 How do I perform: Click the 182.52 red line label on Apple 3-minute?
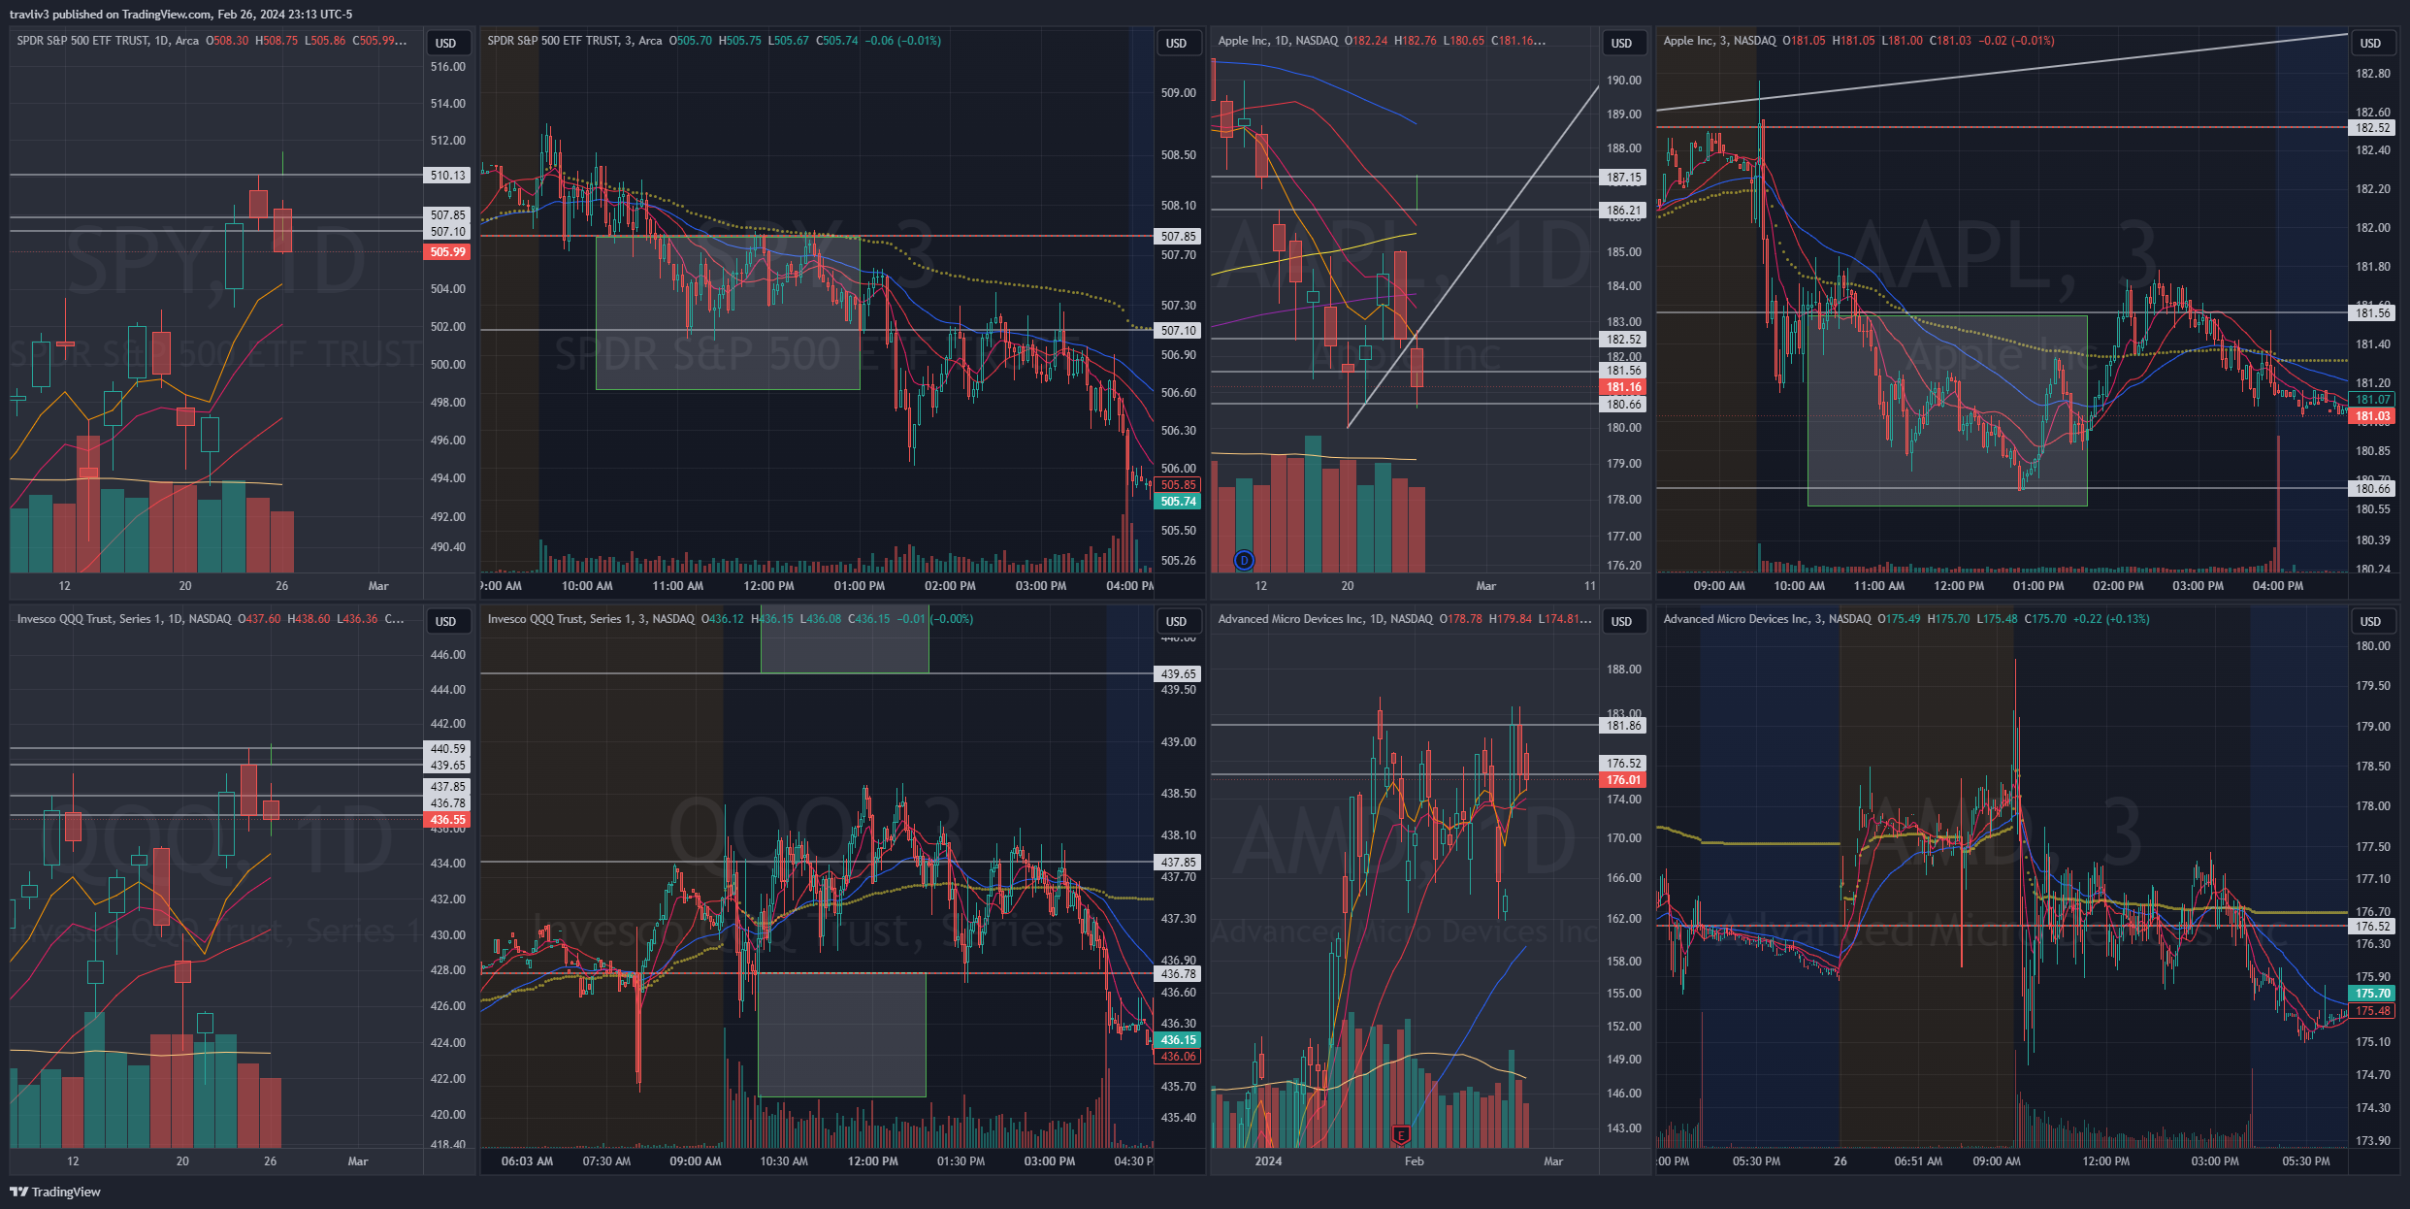[2372, 128]
